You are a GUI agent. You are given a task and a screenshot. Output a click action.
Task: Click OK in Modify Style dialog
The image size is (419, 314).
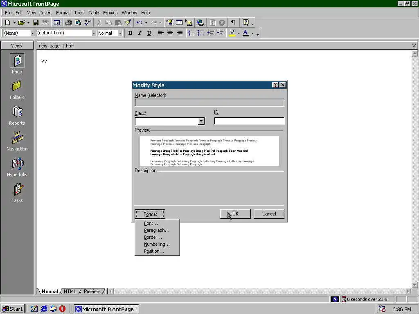point(235,214)
